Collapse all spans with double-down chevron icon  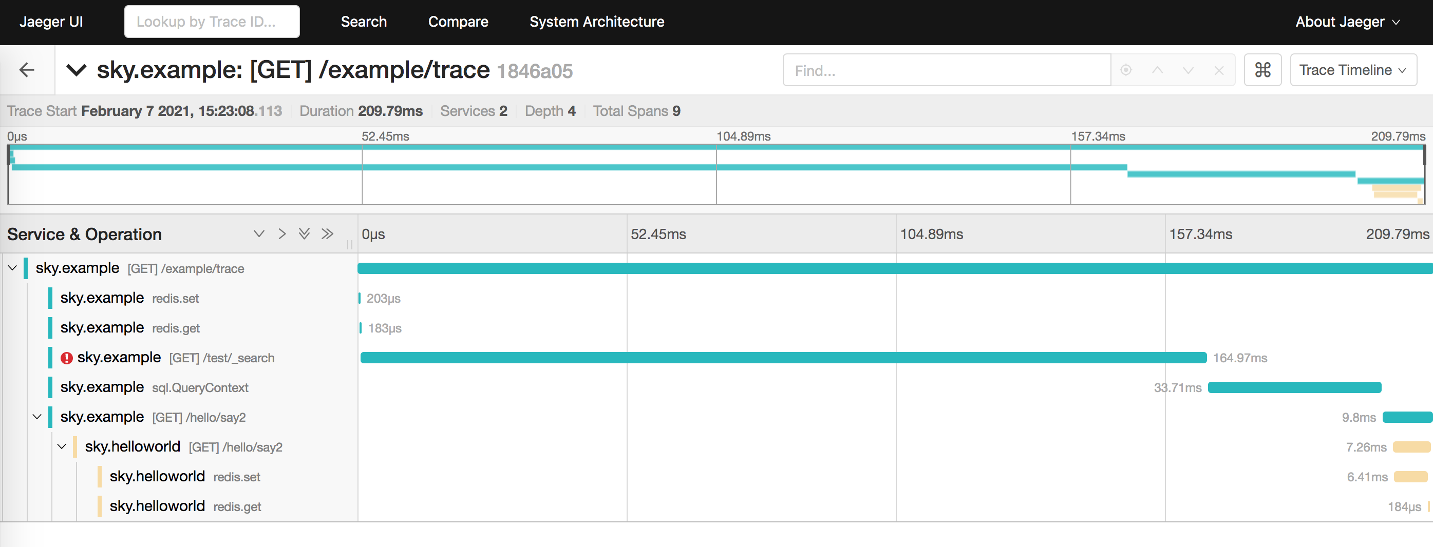tap(304, 233)
